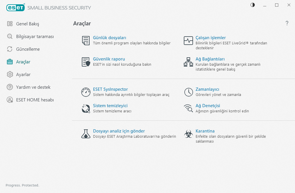This screenshot has width=295, height=193.
Task: Click the Ağ Bağlantıları network icon
Action: point(188,62)
